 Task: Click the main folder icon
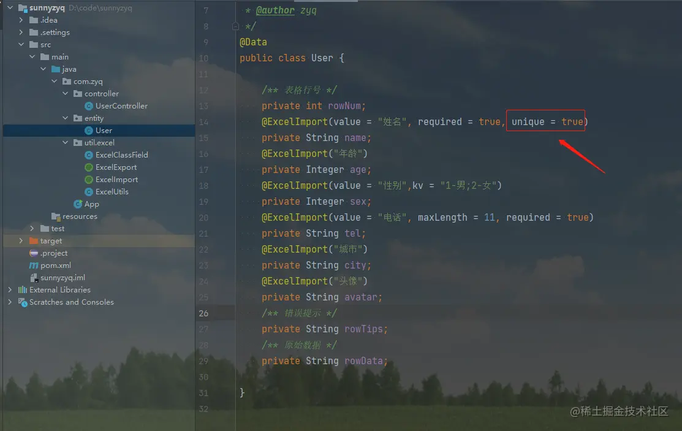coord(44,56)
